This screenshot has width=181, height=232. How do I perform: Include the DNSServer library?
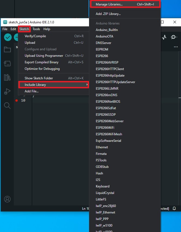click(125, 43)
